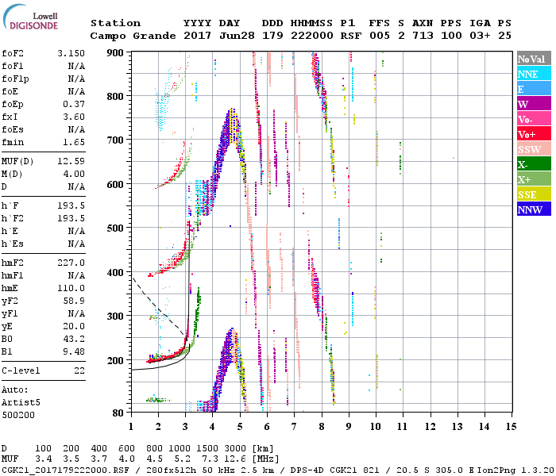Viewport: 556px width, 476px height.
Task: Click the C-level value 22
Action: click(x=79, y=370)
